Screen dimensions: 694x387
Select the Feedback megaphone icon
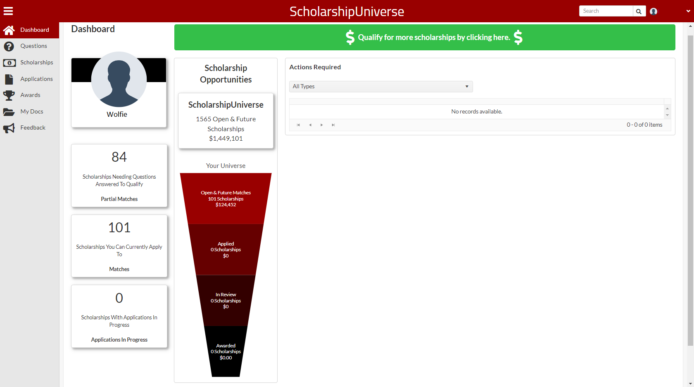(x=9, y=127)
